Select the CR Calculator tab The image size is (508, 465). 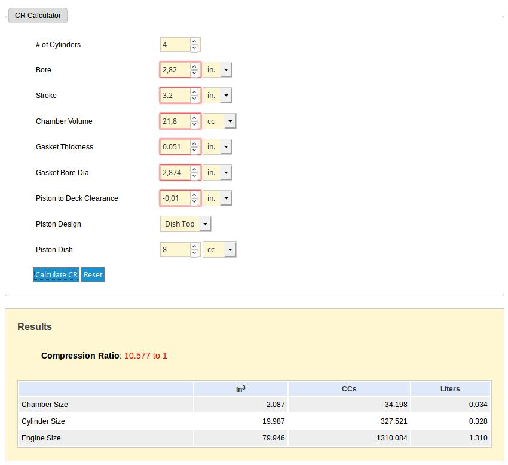tap(38, 16)
